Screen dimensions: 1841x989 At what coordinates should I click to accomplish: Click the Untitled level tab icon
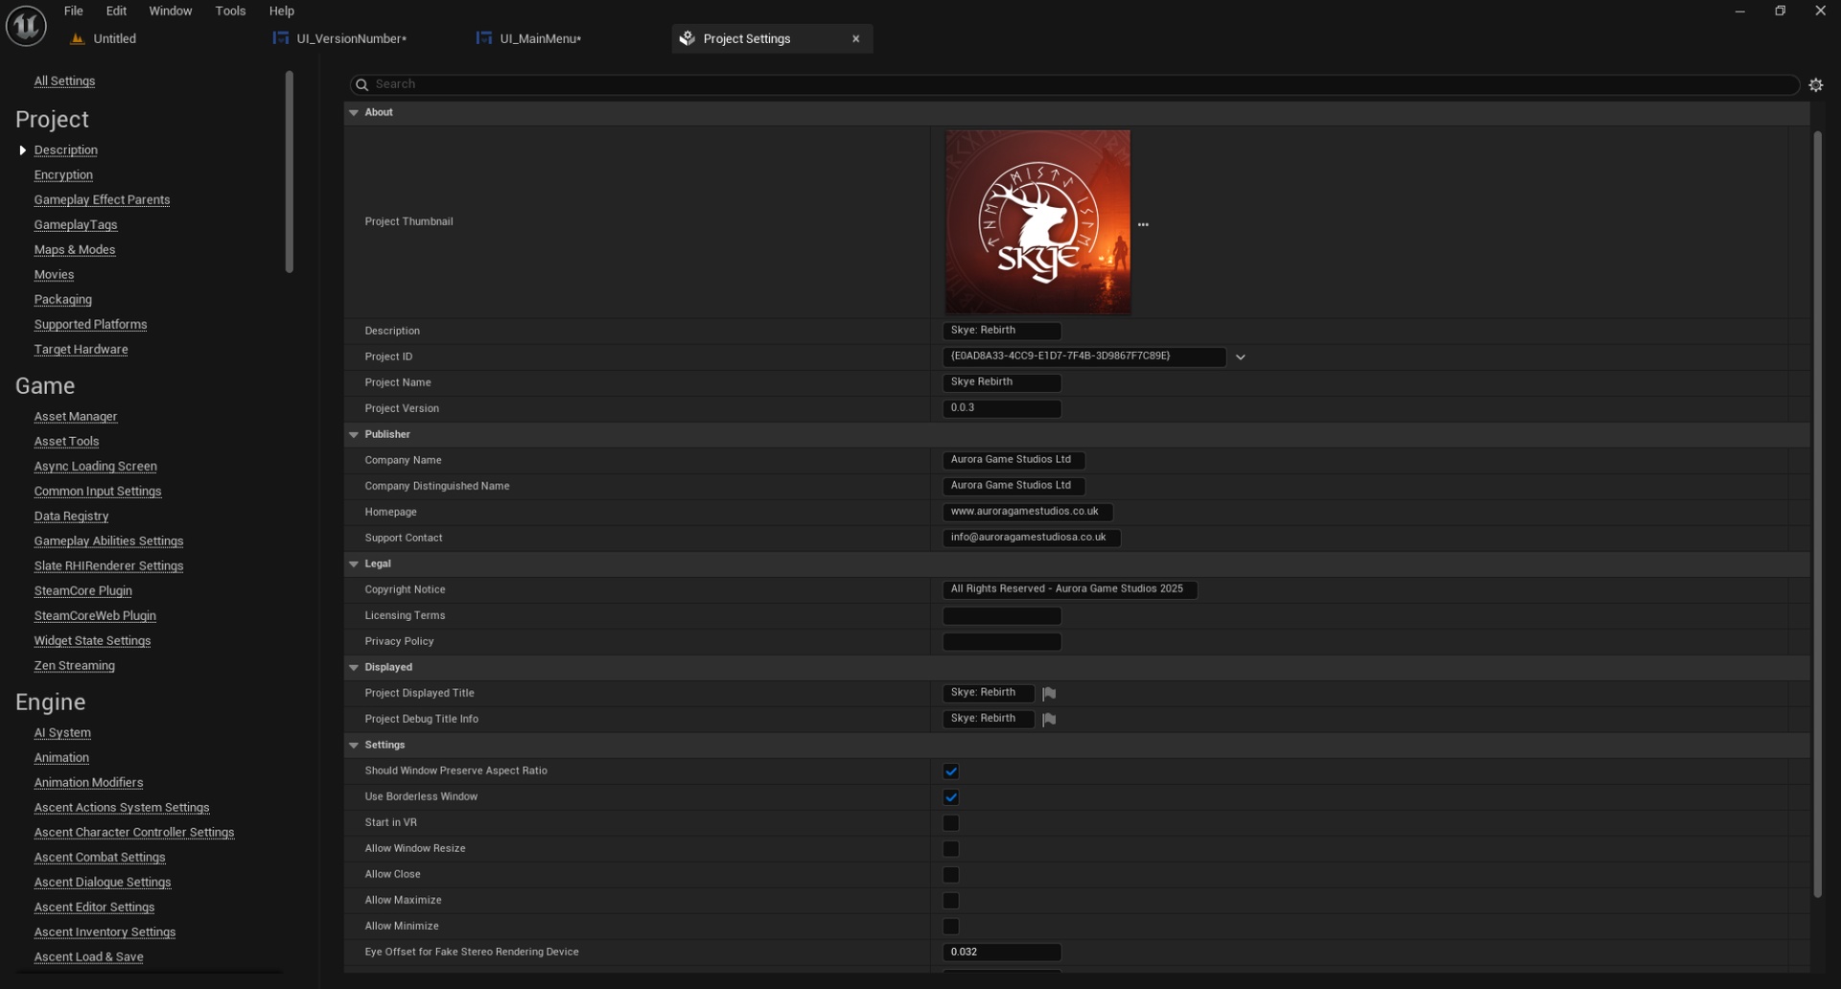(78, 38)
